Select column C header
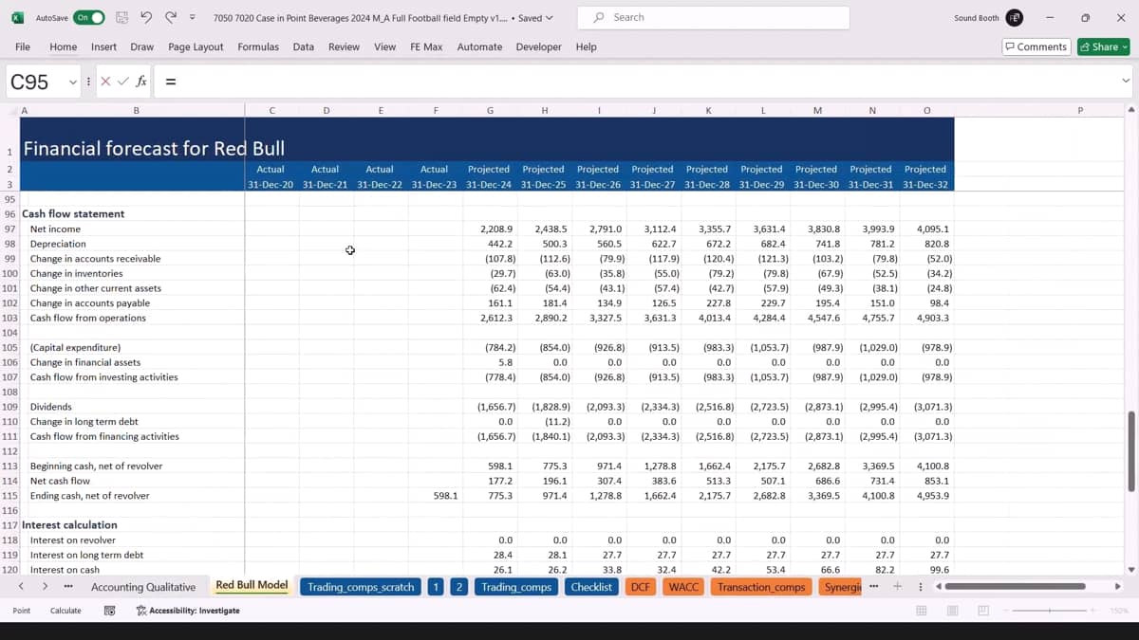 [x=271, y=110]
